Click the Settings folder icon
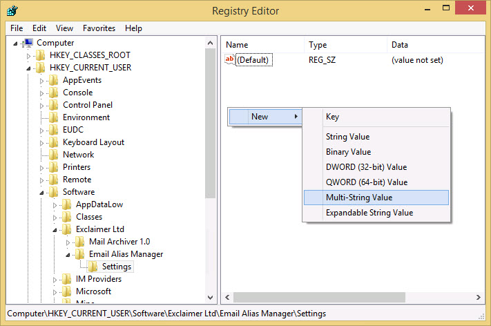Screen dimensions: 491x326 pos(93,267)
